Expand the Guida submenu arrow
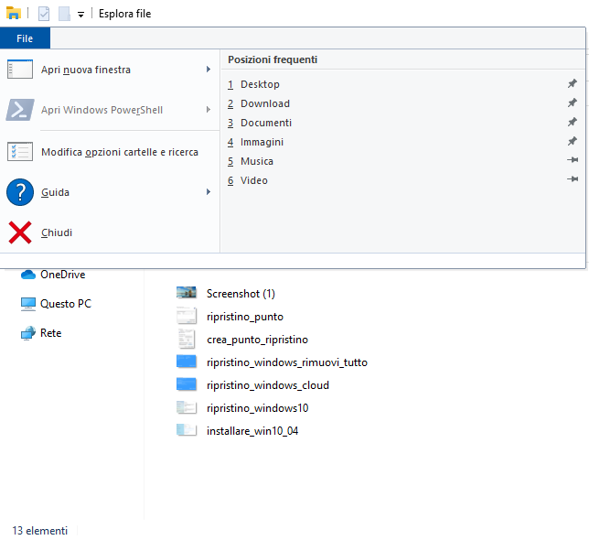 [209, 193]
